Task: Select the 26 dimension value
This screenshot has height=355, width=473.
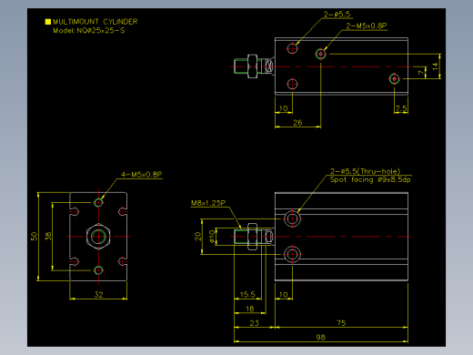Action: [x=297, y=123]
